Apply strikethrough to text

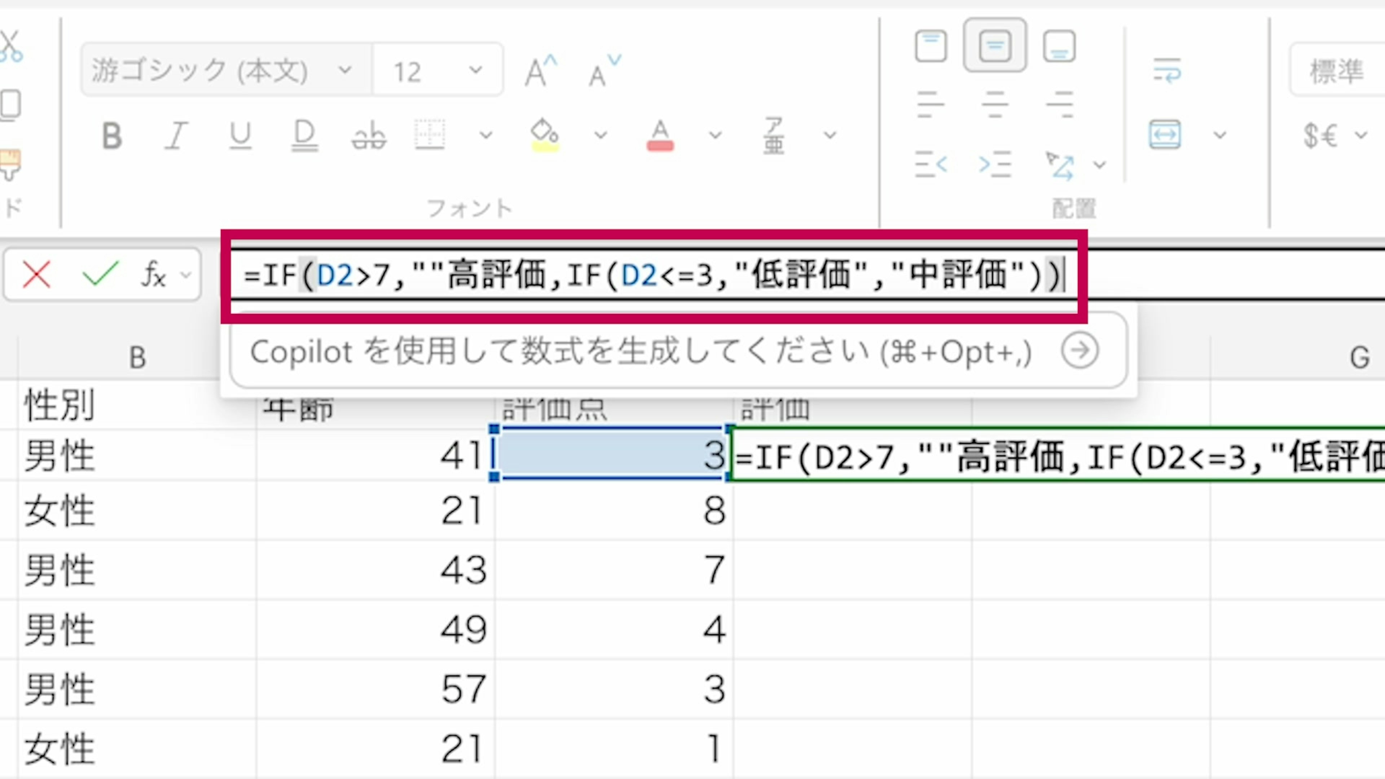coord(369,135)
